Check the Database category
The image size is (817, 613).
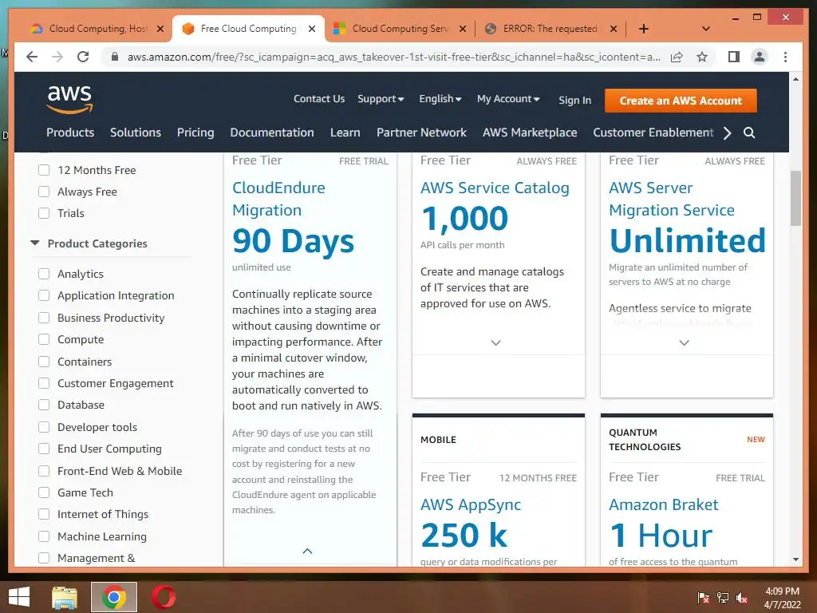[45, 405]
